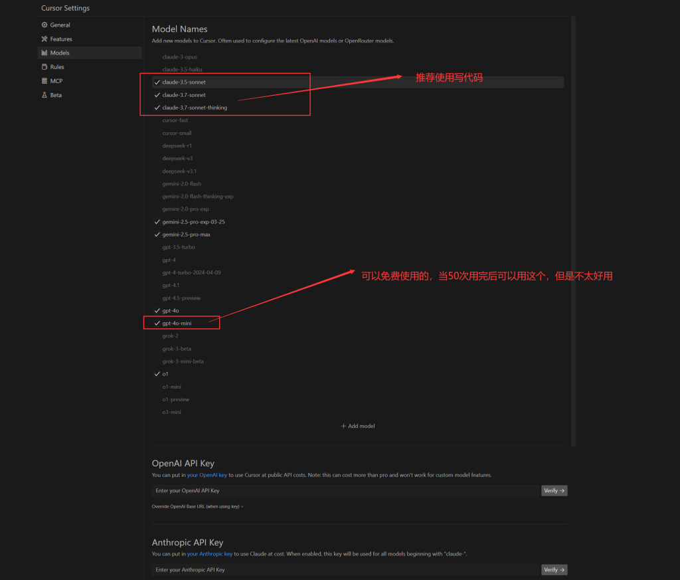The width and height of the screenshot is (680, 580).
Task: Verify the Anthropic API key
Action: 554,569
